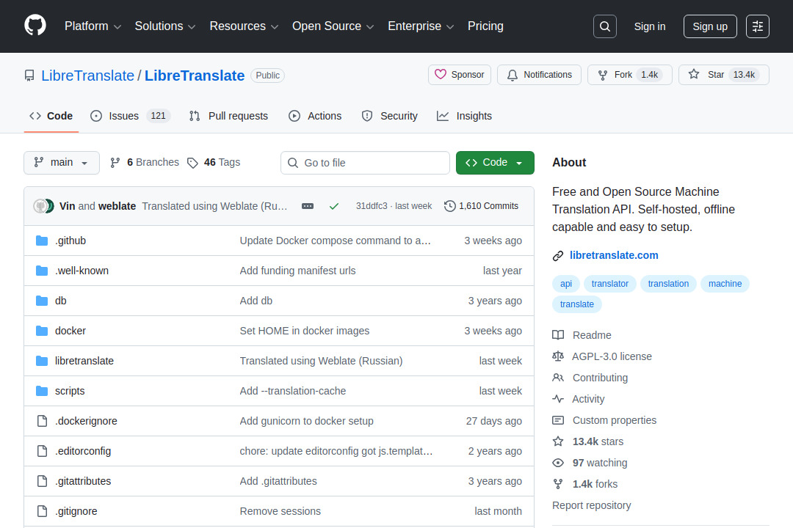Viewport: 793px width, 528px height.
Task: Click the Activity pulse icon in sidebar
Action: pos(558,399)
